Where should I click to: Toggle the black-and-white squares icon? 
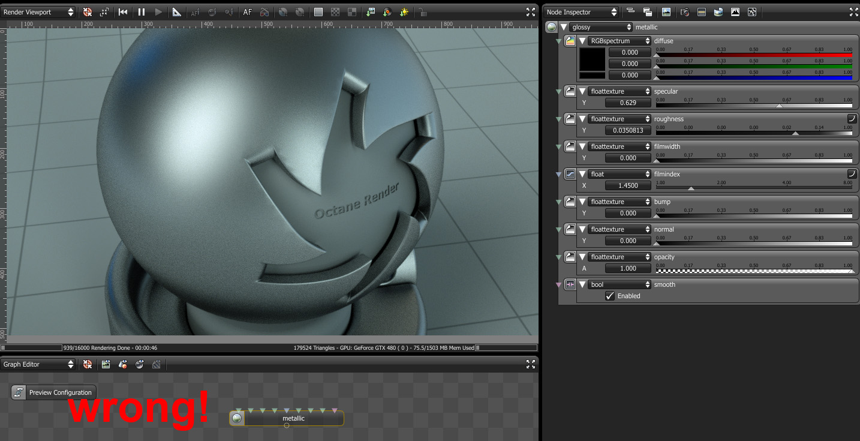click(x=352, y=12)
